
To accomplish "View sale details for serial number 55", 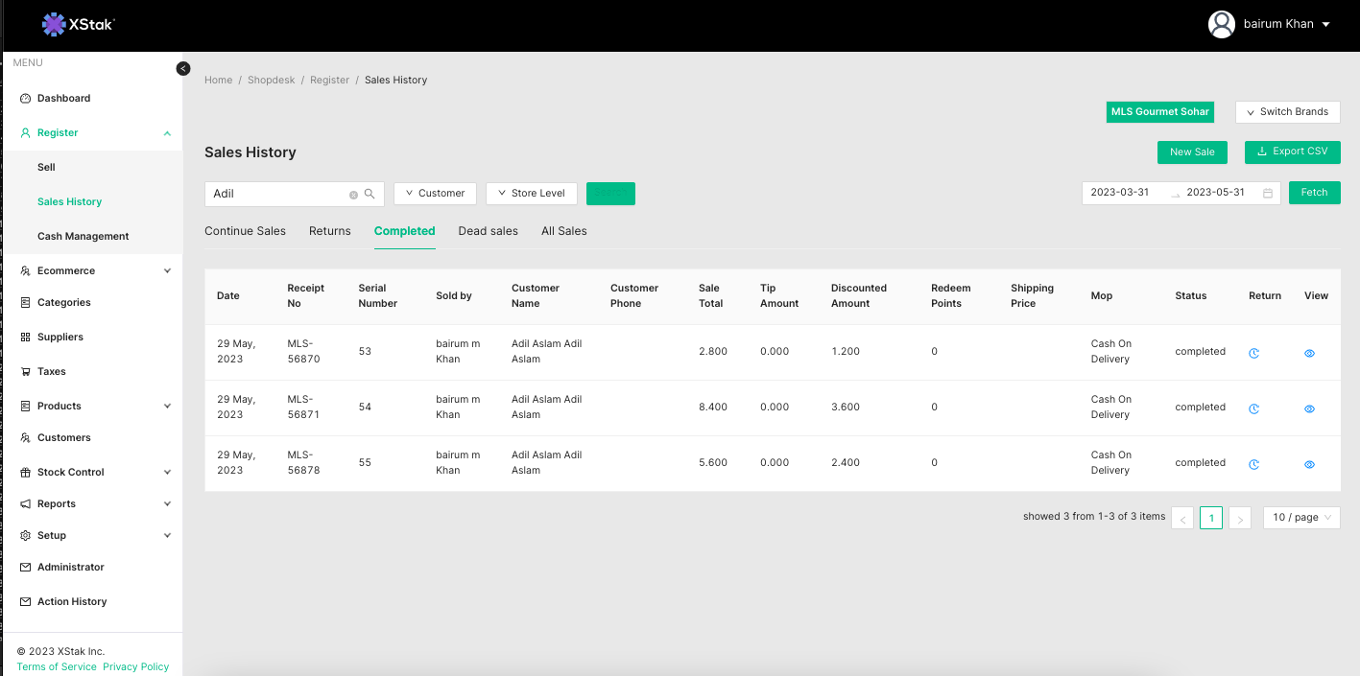I will coord(1309,464).
